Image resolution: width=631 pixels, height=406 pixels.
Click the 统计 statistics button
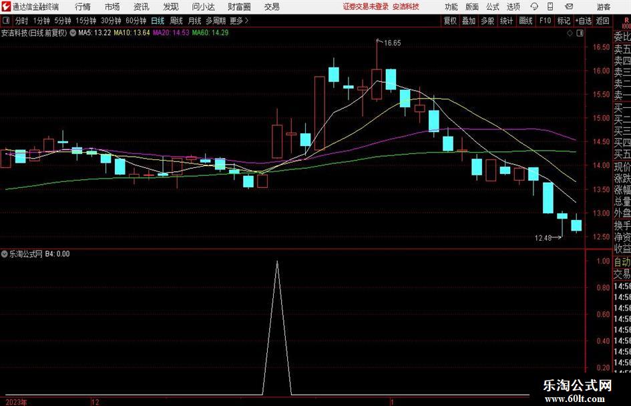pyautogui.click(x=506, y=21)
